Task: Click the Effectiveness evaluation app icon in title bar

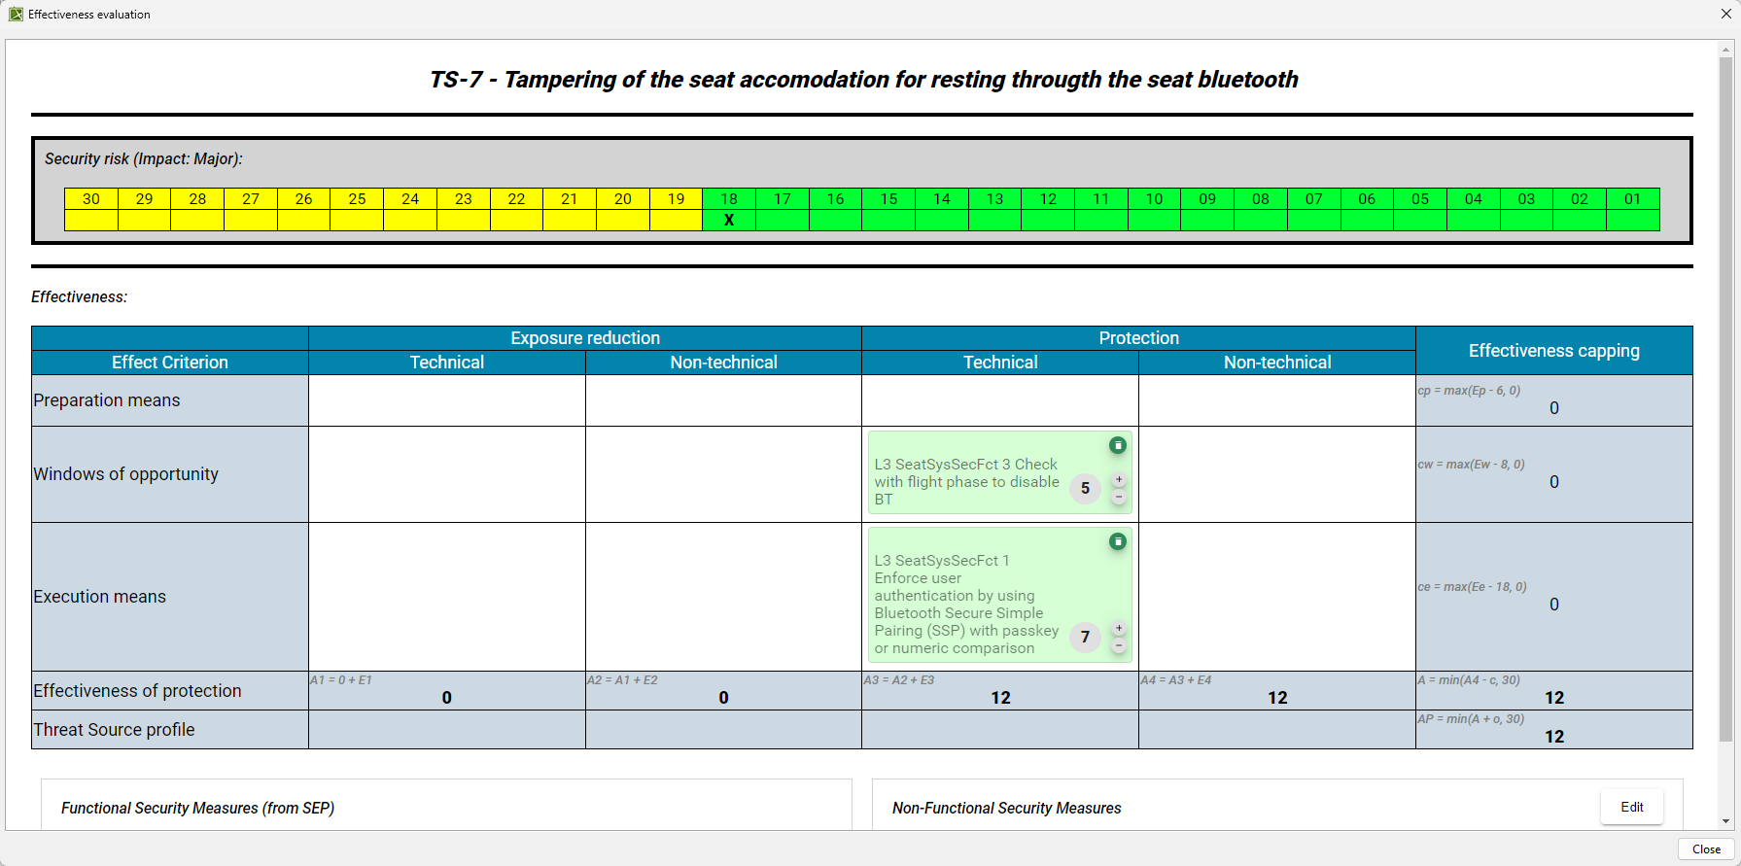Action: pyautogui.click(x=16, y=15)
